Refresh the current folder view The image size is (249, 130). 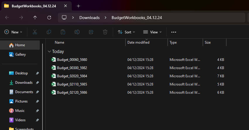(49, 18)
